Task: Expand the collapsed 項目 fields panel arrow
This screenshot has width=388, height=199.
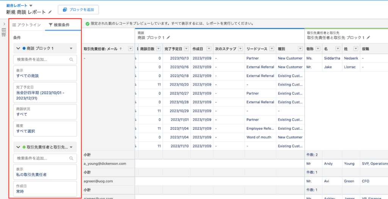Action: (4, 24)
